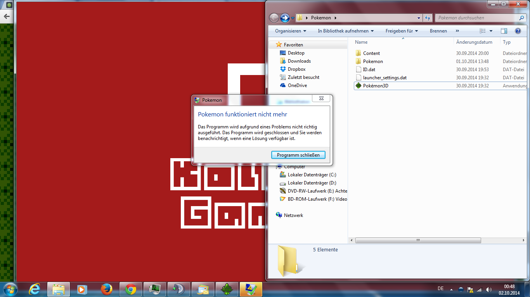The image size is (530, 297).
Task: Open the 'Freigeben für' menu
Action: pos(402,31)
